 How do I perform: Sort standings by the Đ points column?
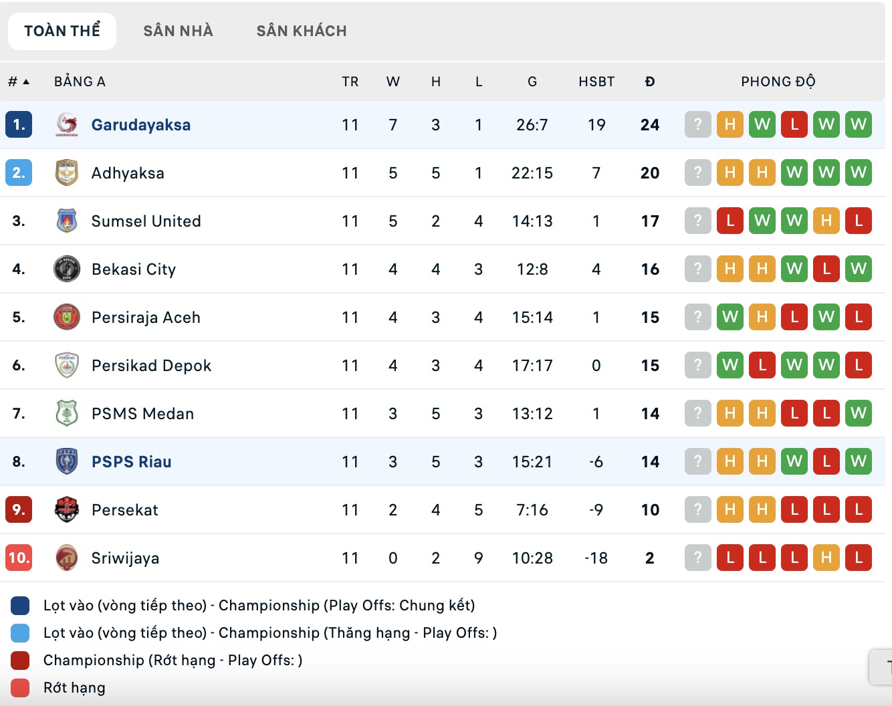point(649,81)
